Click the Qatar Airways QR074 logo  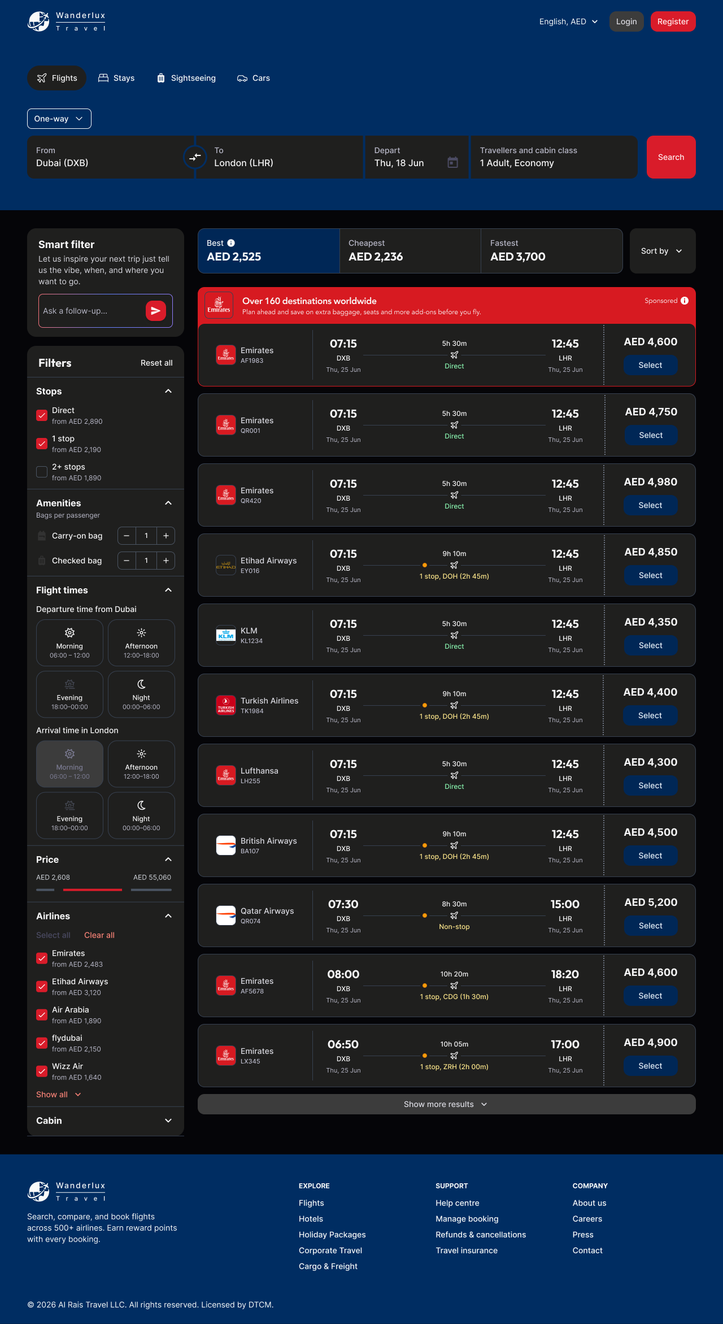pos(226,915)
